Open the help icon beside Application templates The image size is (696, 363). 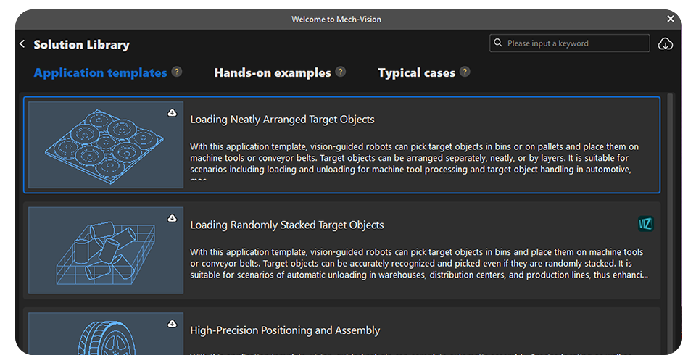tap(177, 72)
